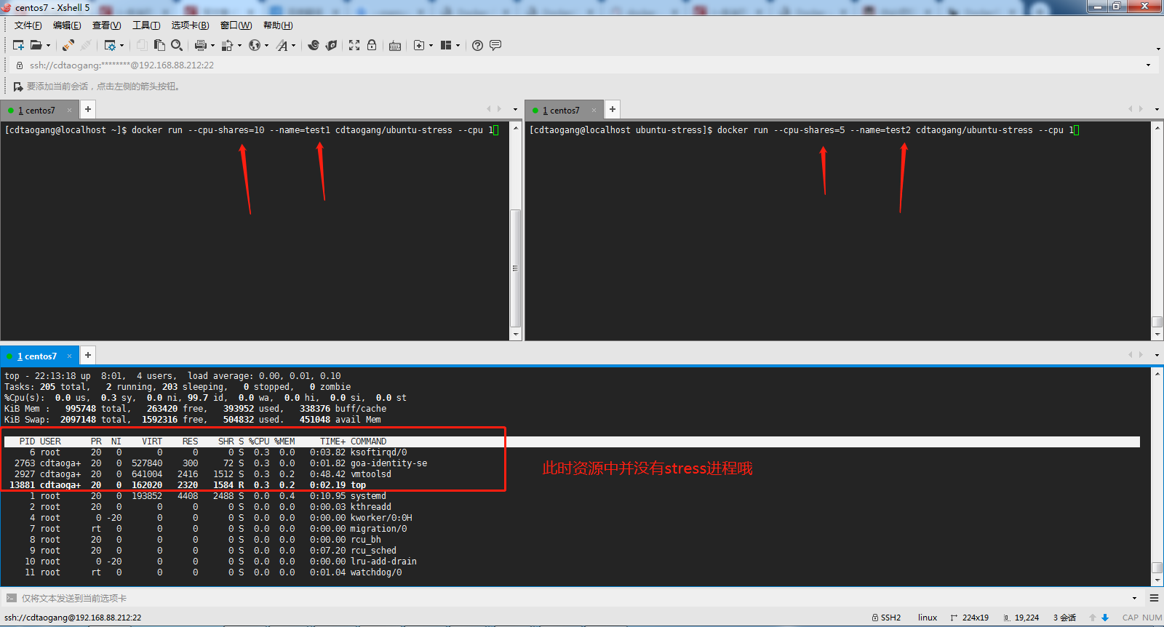Toggle full screen mode icon
The height and width of the screenshot is (627, 1164).
pos(354,45)
